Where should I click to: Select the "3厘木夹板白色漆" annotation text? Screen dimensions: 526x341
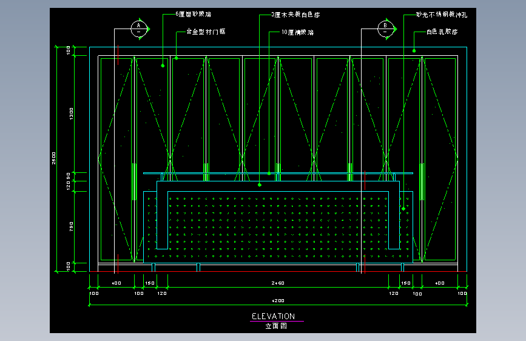click(295, 15)
